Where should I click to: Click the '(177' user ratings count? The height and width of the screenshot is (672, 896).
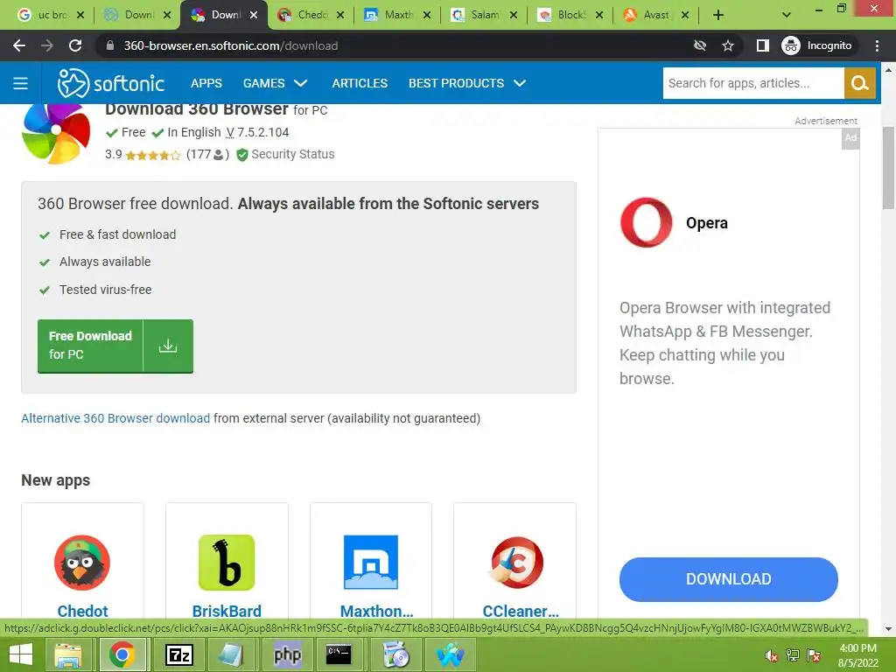tap(199, 155)
